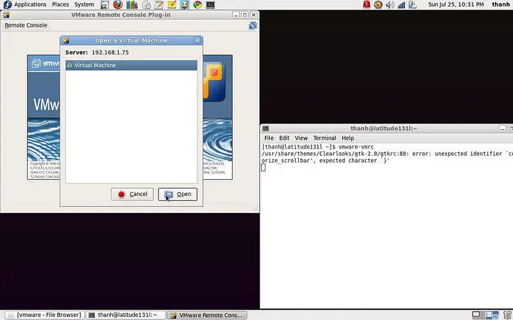Click the battery power status icon

pos(412,4)
